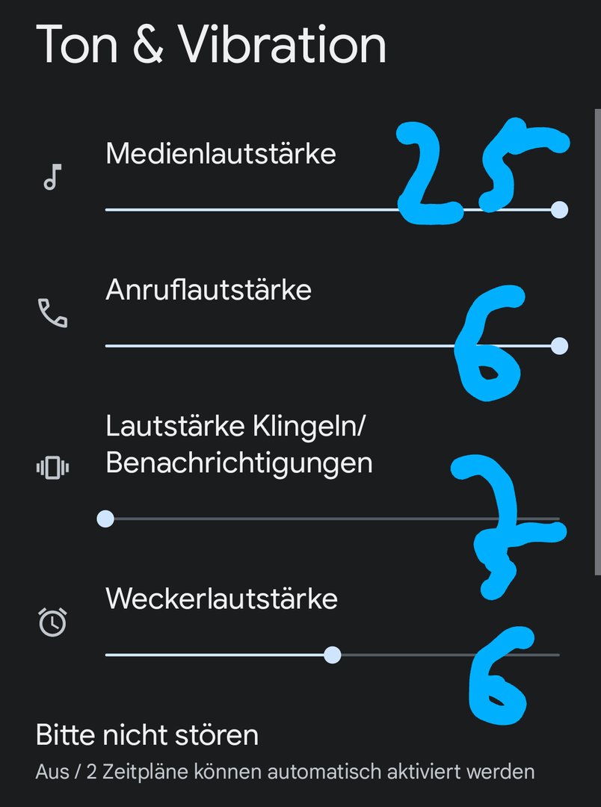Click the Weckerlautstärke slider thumb

pos(333,655)
